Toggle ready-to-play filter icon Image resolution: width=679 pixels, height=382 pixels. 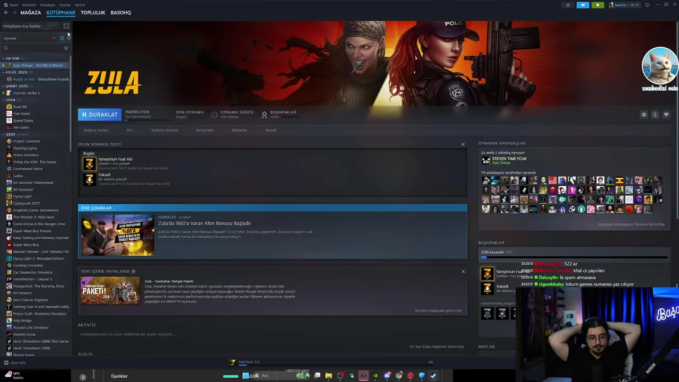[68, 38]
